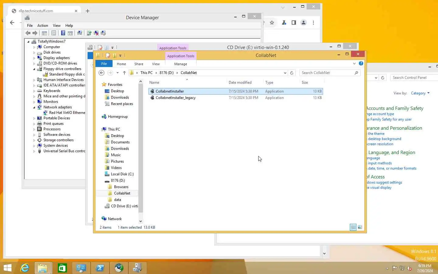Viewport: 438px width, 274px height.
Task: Switch to Large icons view in status bar
Action: coord(360,227)
